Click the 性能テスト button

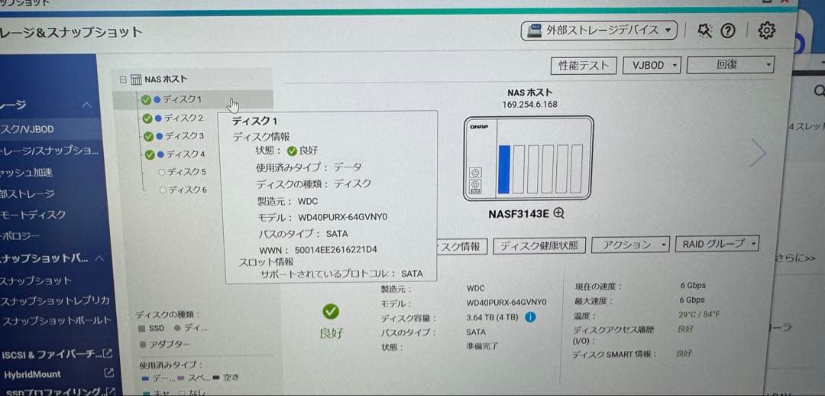(584, 65)
